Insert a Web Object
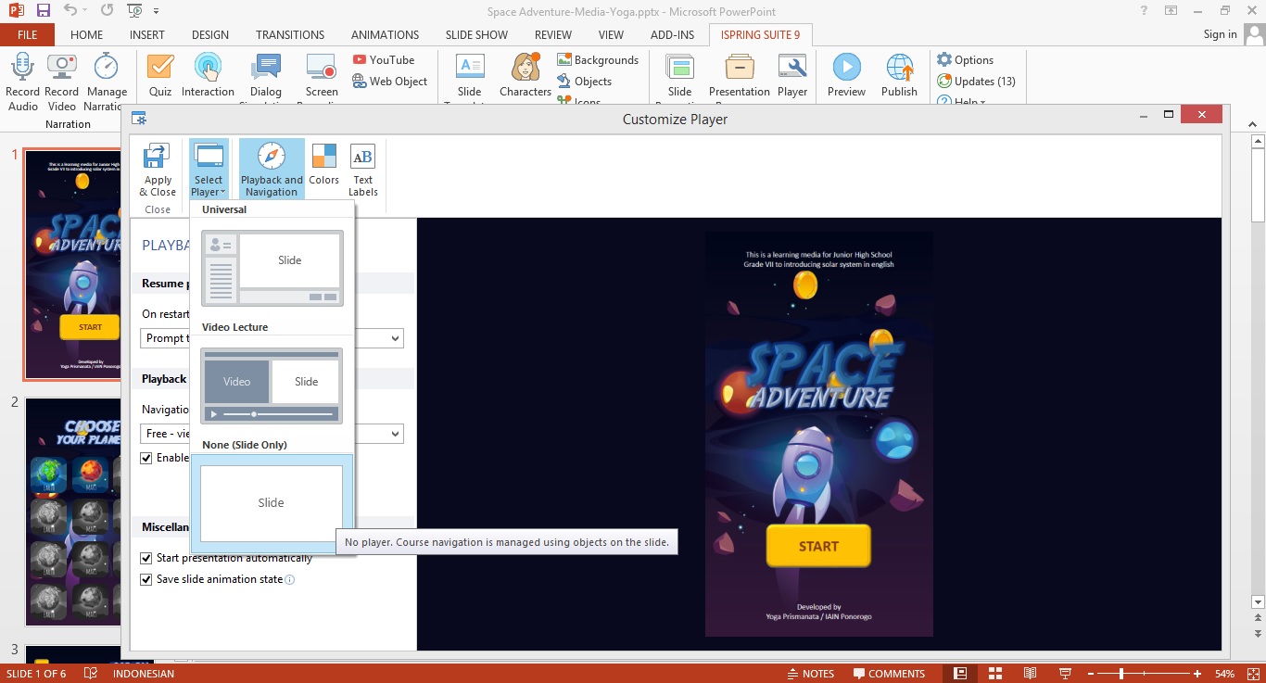1266x683 pixels. coord(390,81)
